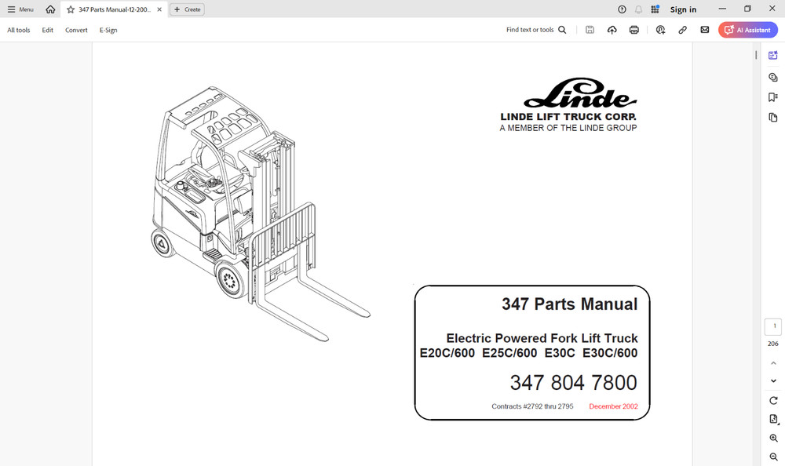Click 'Contracts #2792 thru 2795' text
The width and height of the screenshot is (785, 466).
[532, 406]
